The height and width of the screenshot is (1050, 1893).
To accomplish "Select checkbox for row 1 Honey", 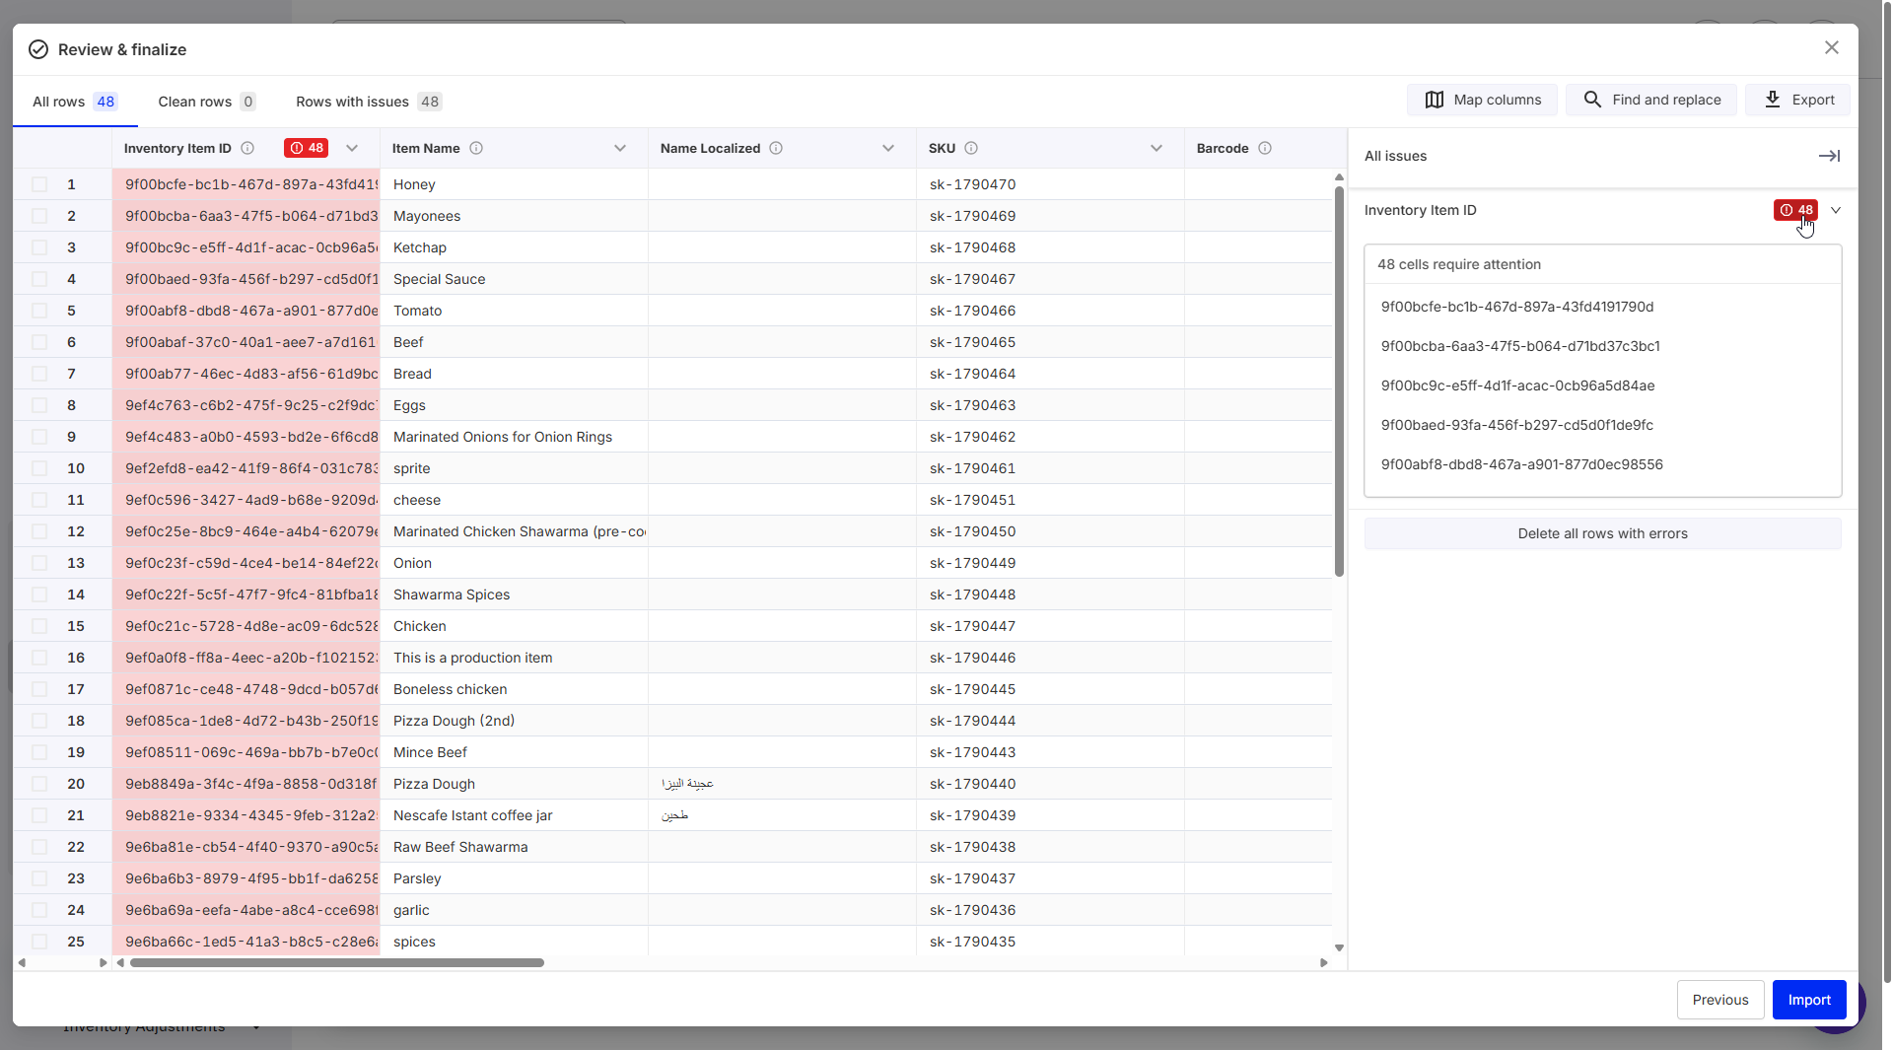I will pos(39,184).
